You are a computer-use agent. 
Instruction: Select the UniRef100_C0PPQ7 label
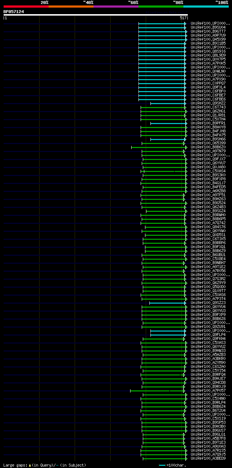(x=208, y=83)
